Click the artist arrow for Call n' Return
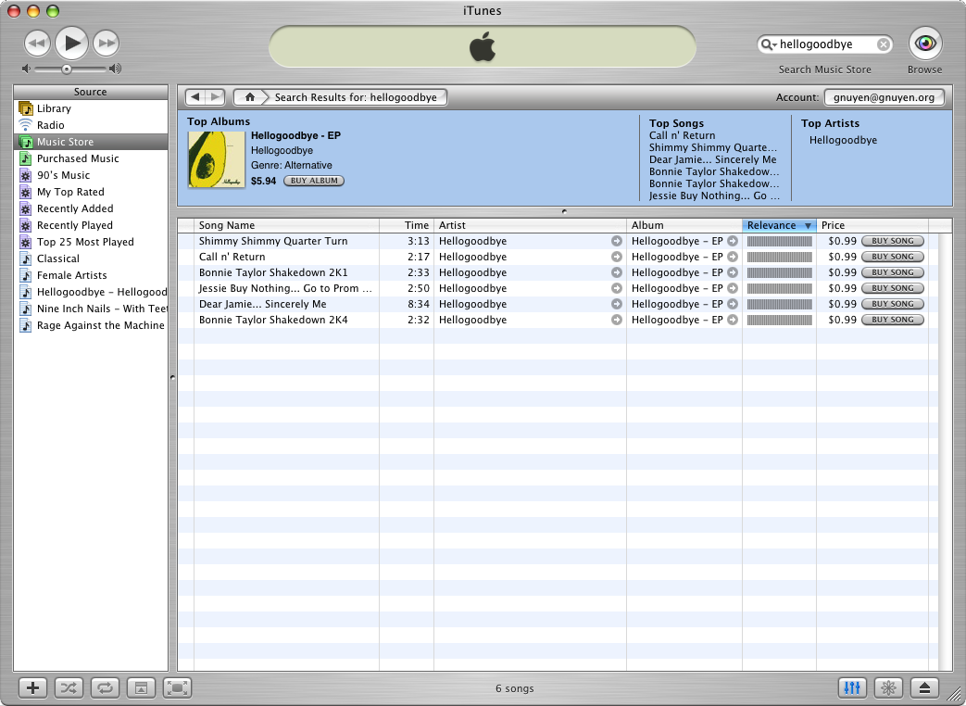966x706 pixels. tap(616, 257)
